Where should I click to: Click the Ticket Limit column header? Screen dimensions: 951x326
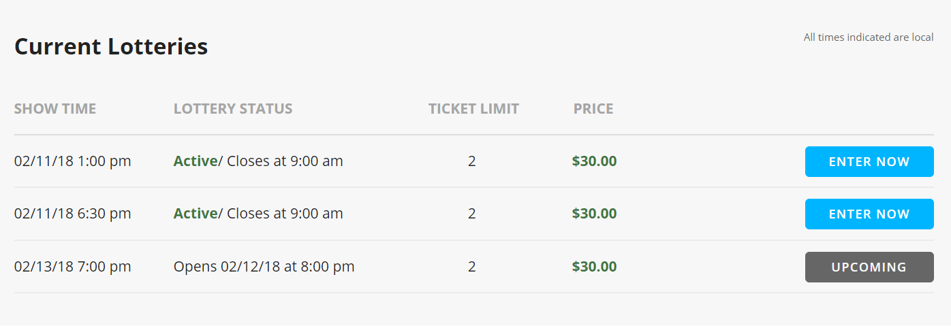473,109
